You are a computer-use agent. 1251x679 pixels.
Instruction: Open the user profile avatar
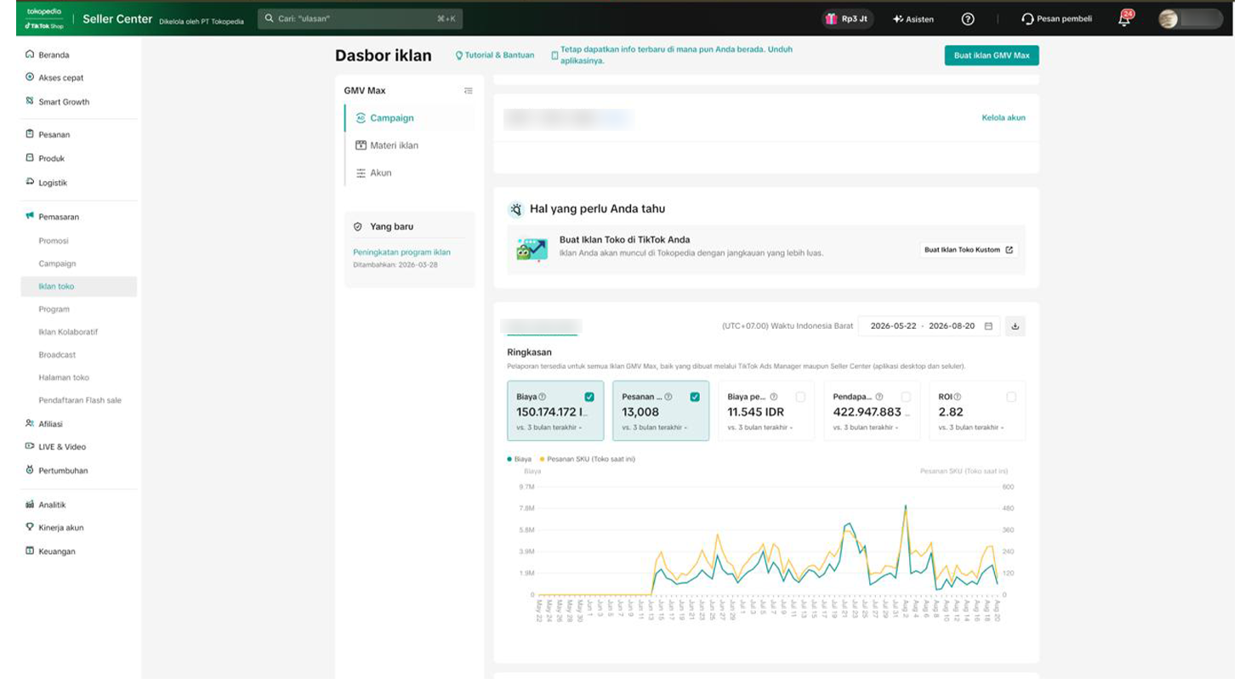point(1169,19)
